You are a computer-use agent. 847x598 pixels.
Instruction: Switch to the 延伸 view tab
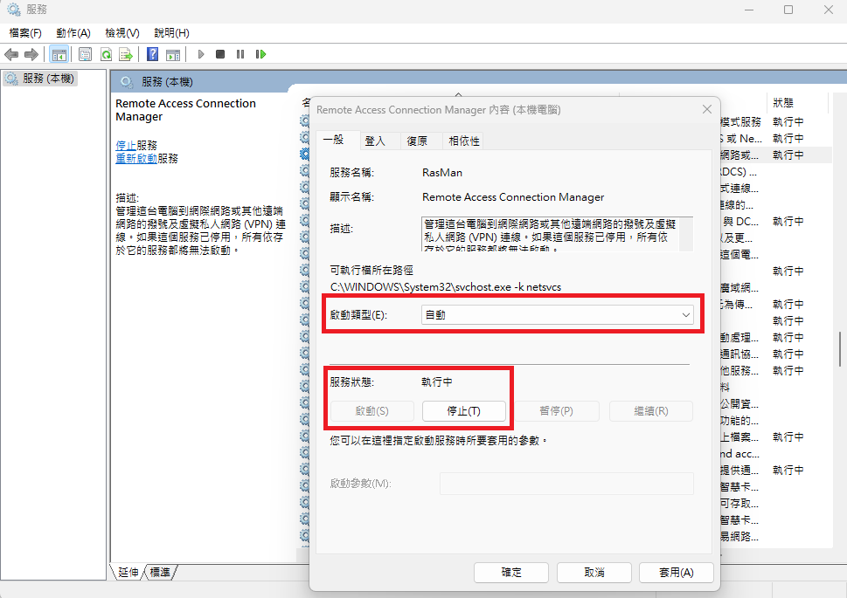pos(128,572)
